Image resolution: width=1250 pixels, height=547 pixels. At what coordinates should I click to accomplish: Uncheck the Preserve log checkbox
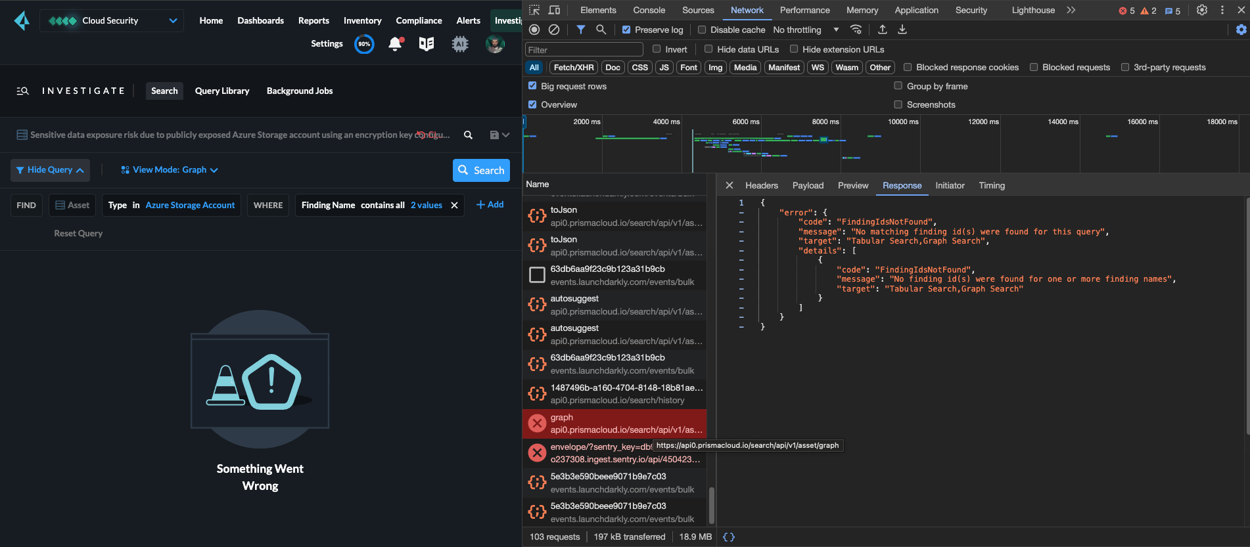pyautogui.click(x=626, y=30)
